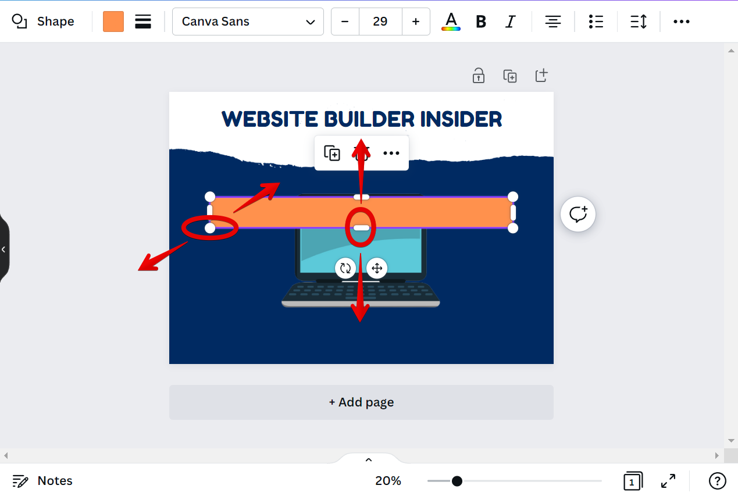Click the vertical scrollbar up arrow
The image size is (738, 496).
pyautogui.click(x=731, y=51)
